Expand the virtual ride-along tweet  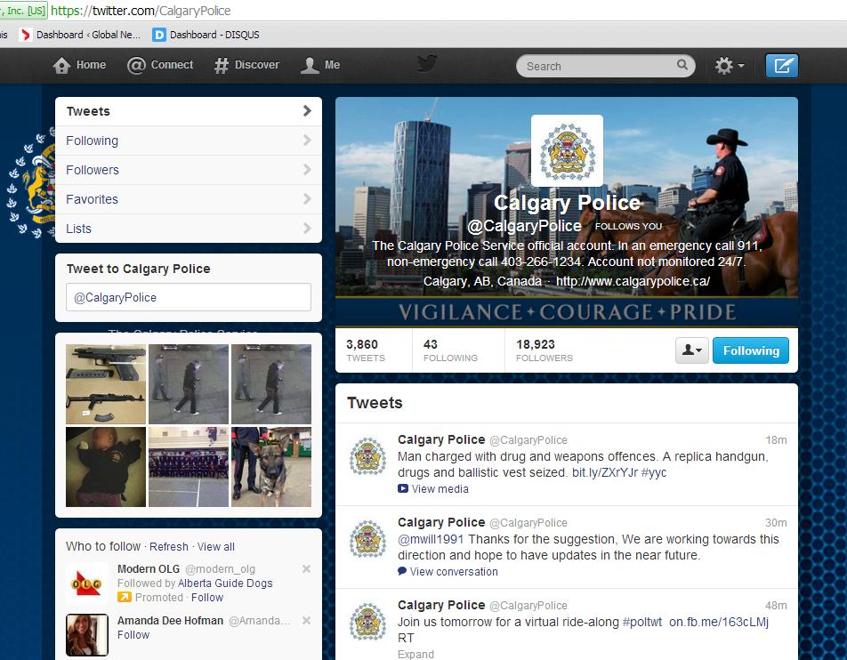[x=415, y=654]
